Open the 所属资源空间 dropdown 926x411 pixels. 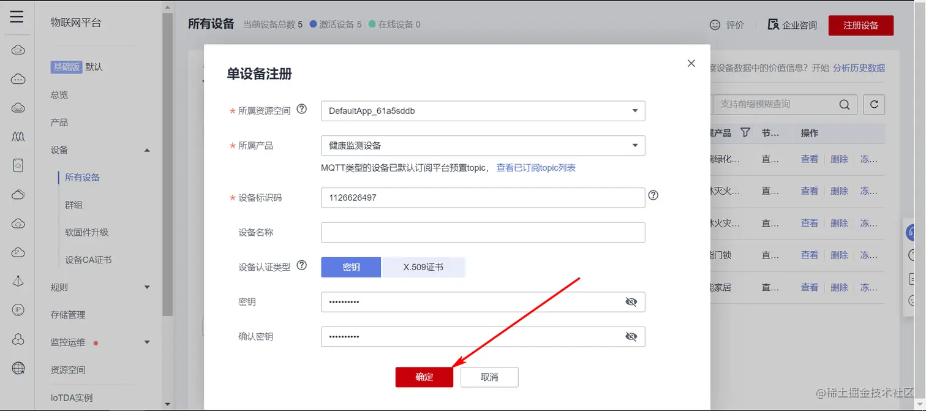[x=483, y=111]
